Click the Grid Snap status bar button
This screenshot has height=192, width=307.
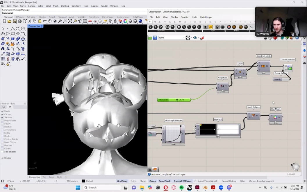pyautogui.click(x=122, y=181)
